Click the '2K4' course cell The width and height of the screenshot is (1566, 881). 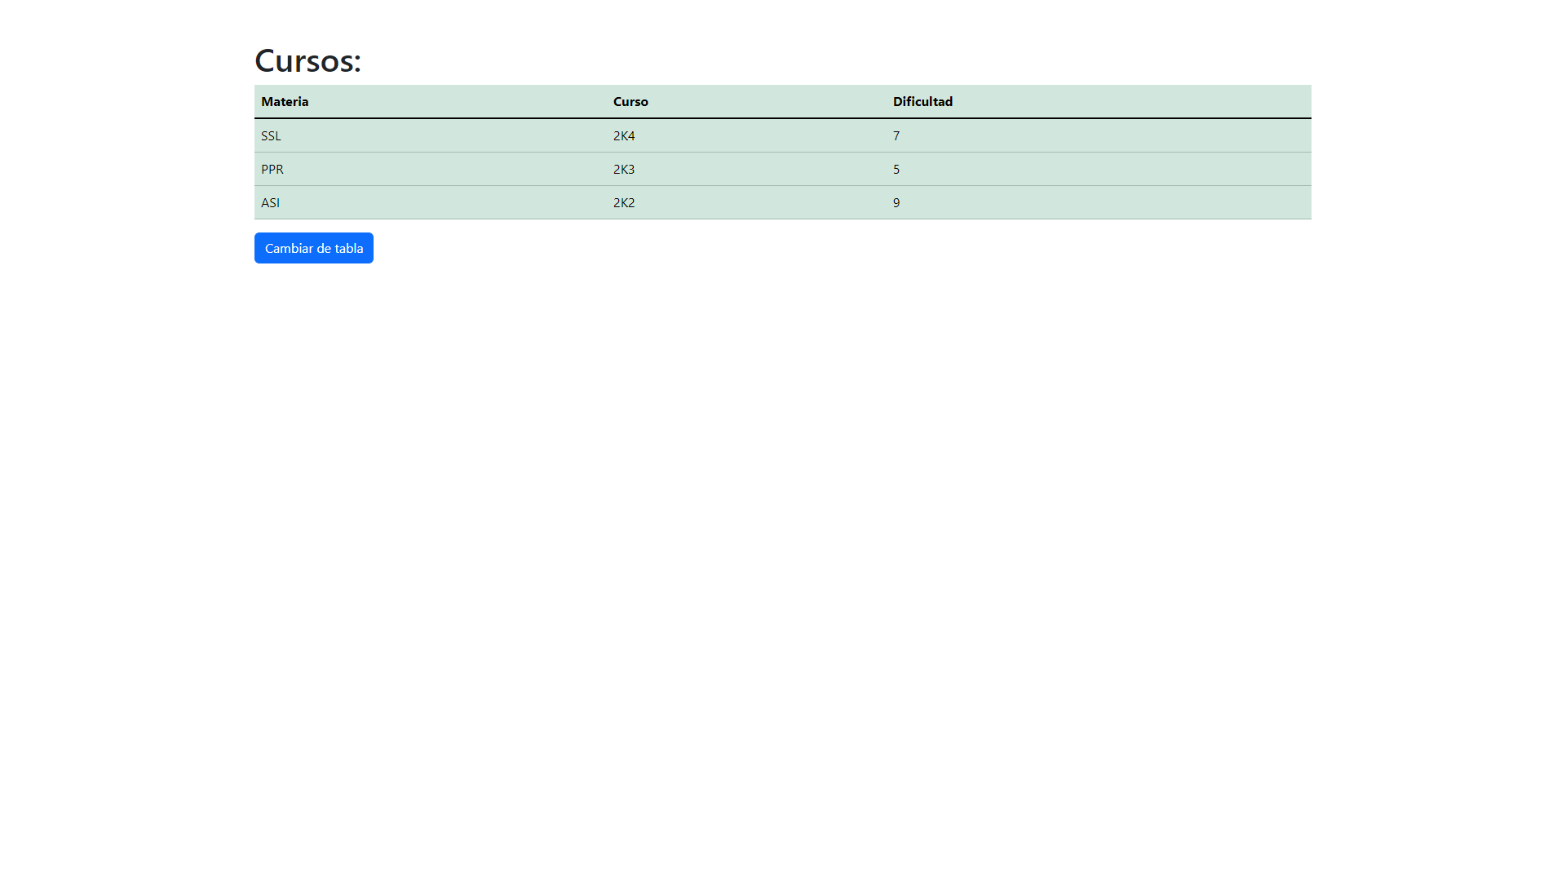pos(746,135)
